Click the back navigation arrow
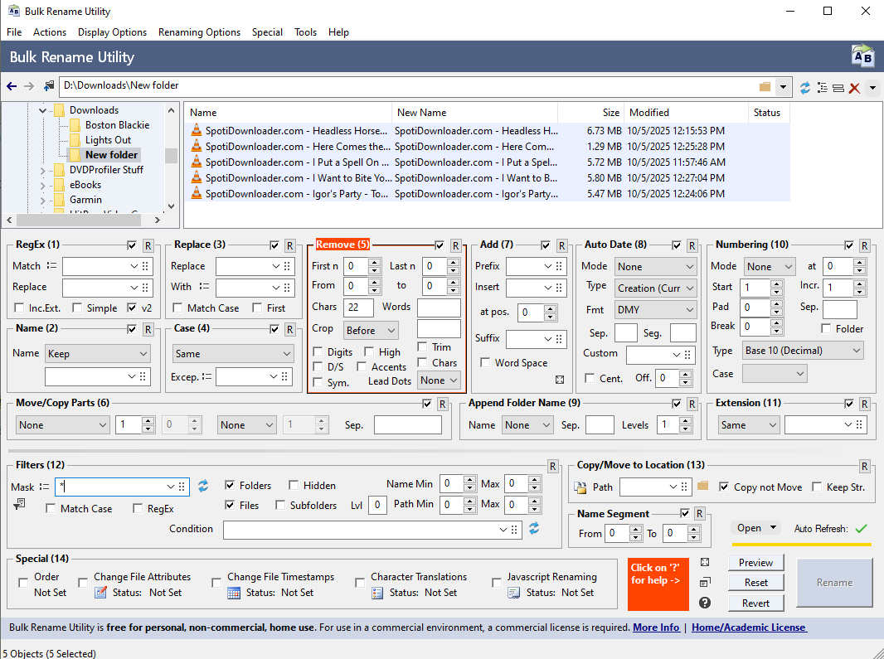 click(x=11, y=86)
